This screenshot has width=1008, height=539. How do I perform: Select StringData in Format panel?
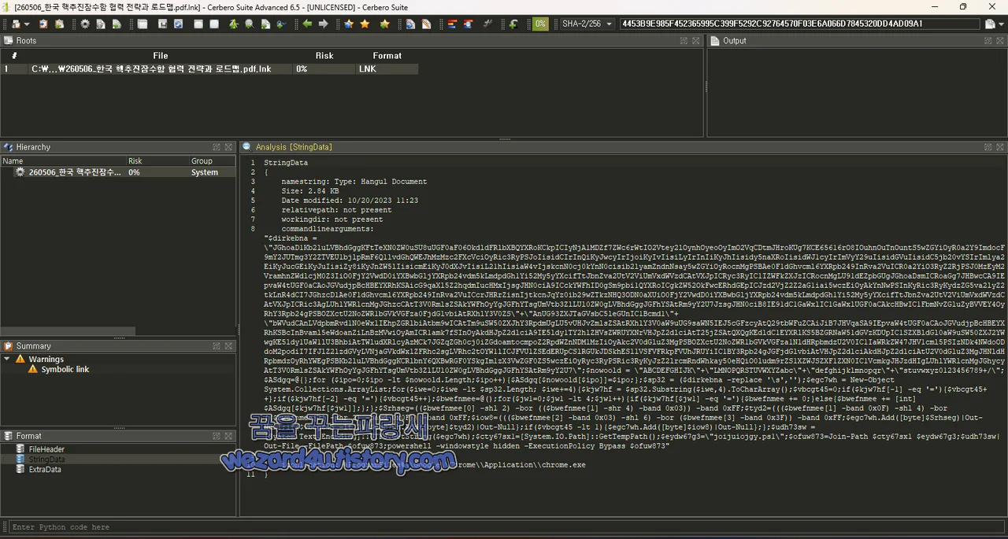46,459
